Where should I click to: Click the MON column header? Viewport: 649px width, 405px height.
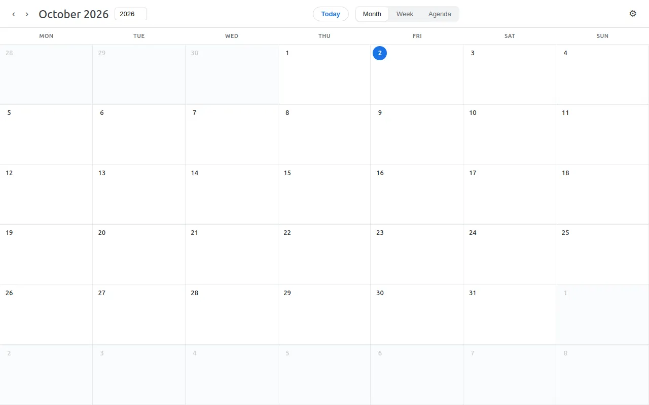[x=46, y=36]
